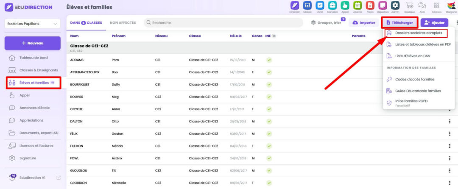
Task: Open the Grouper, trier options
Action: (x=327, y=22)
